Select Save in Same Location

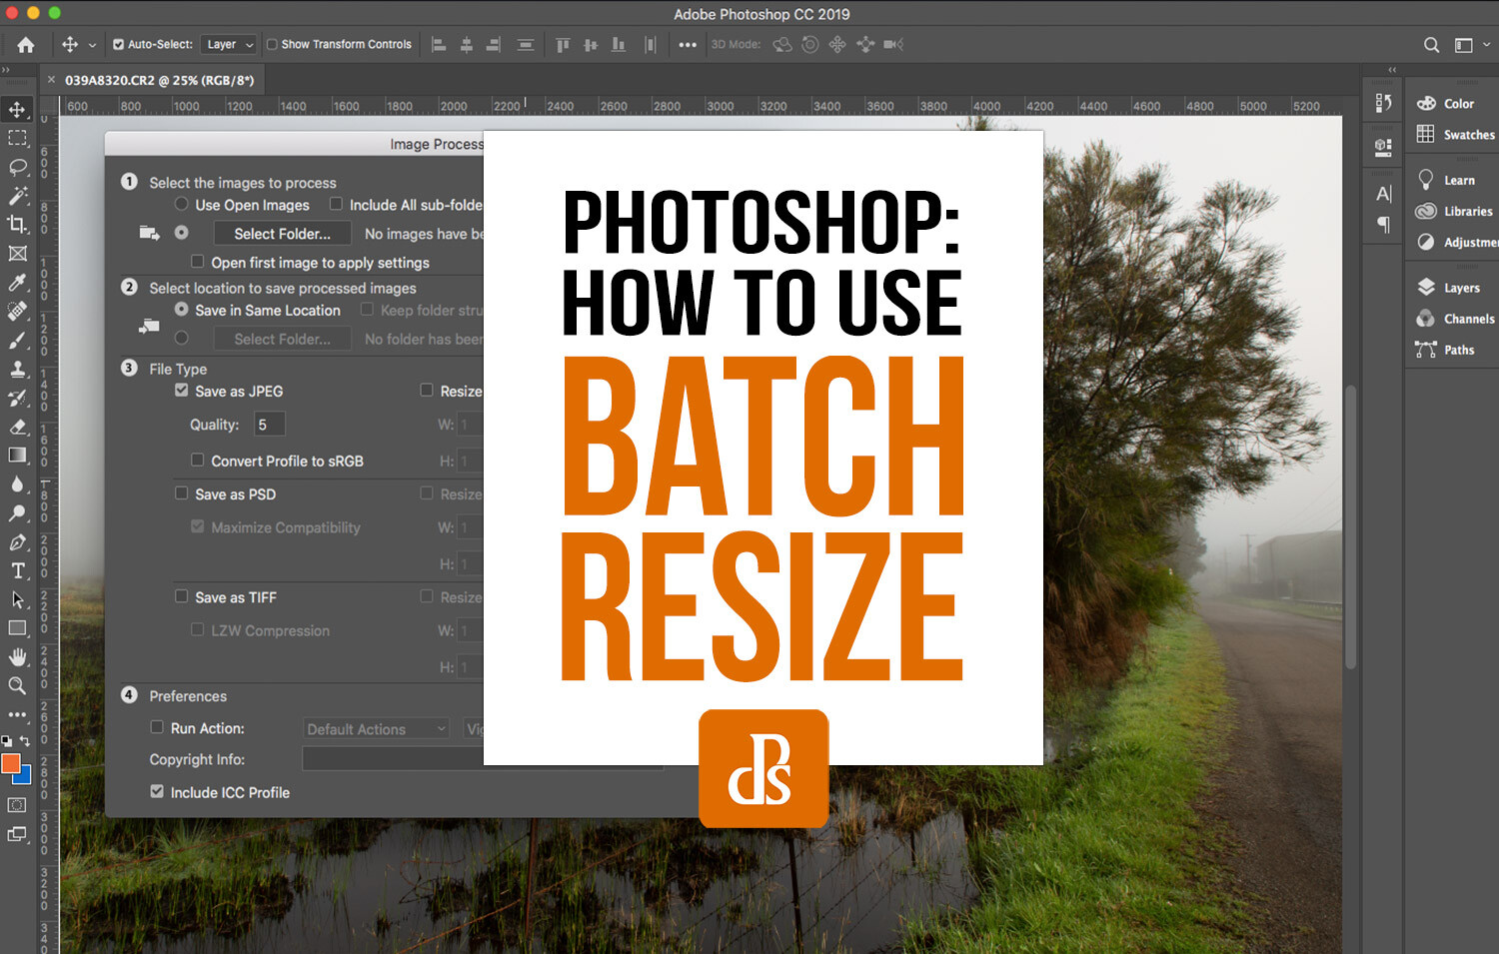[x=181, y=310]
